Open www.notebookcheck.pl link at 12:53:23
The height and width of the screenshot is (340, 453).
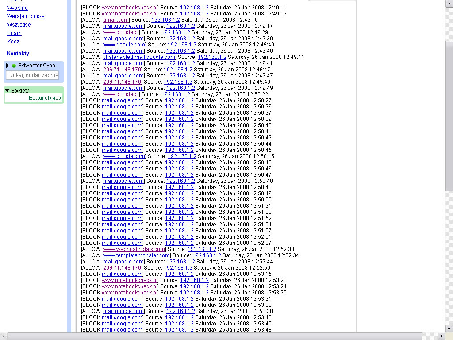coord(130,280)
